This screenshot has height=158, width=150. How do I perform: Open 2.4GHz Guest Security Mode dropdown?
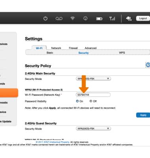pos(93,128)
